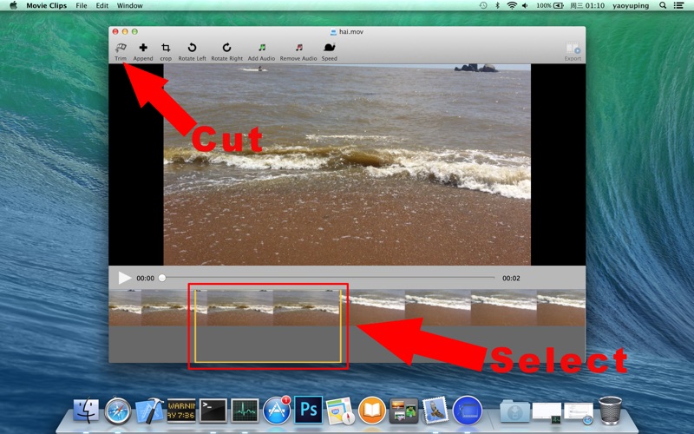Open the Downloads folder in Dock
The width and height of the screenshot is (694, 434).
pos(514,411)
